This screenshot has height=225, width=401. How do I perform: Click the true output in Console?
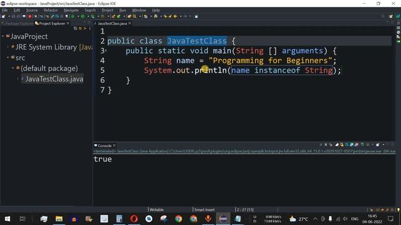click(103, 159)
